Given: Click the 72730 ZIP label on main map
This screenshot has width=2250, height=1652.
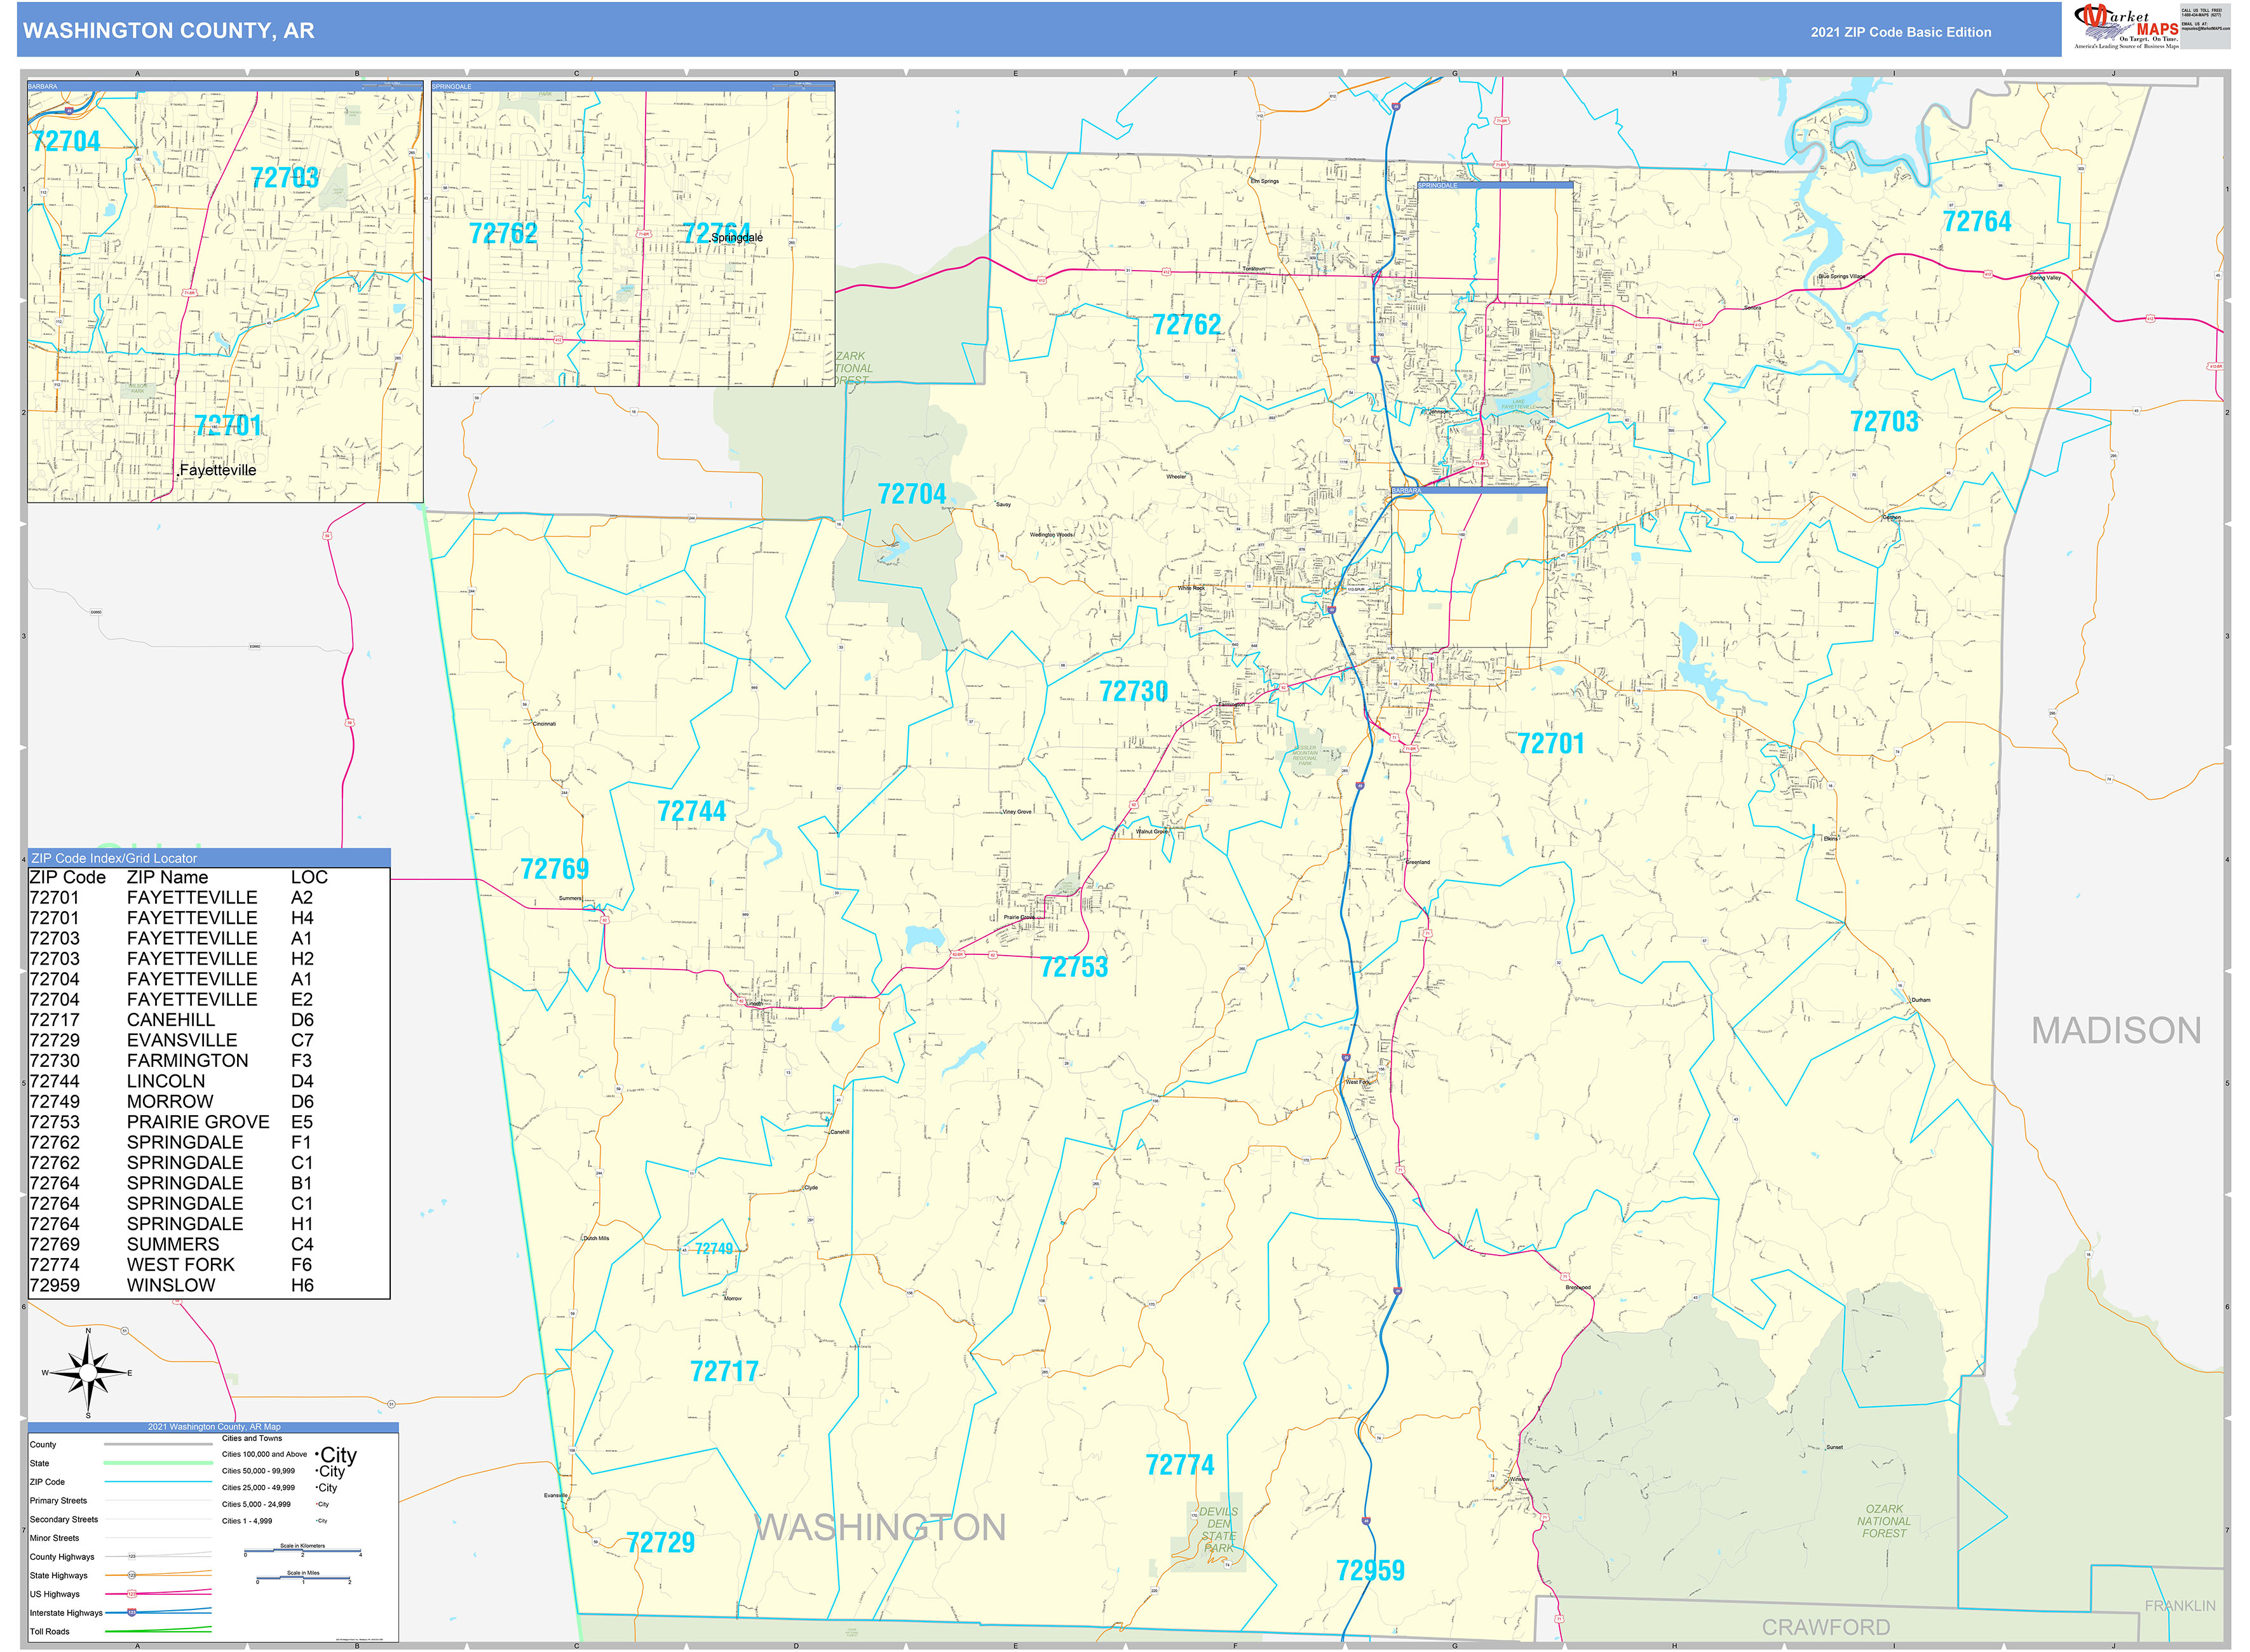Looking at the screenshot, I should [1133, 691].
